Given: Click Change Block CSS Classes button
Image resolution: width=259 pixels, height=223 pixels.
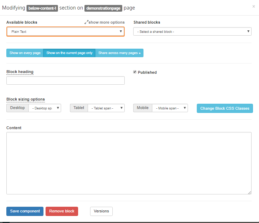Looking at the screenshot, I should click(225, 108).
